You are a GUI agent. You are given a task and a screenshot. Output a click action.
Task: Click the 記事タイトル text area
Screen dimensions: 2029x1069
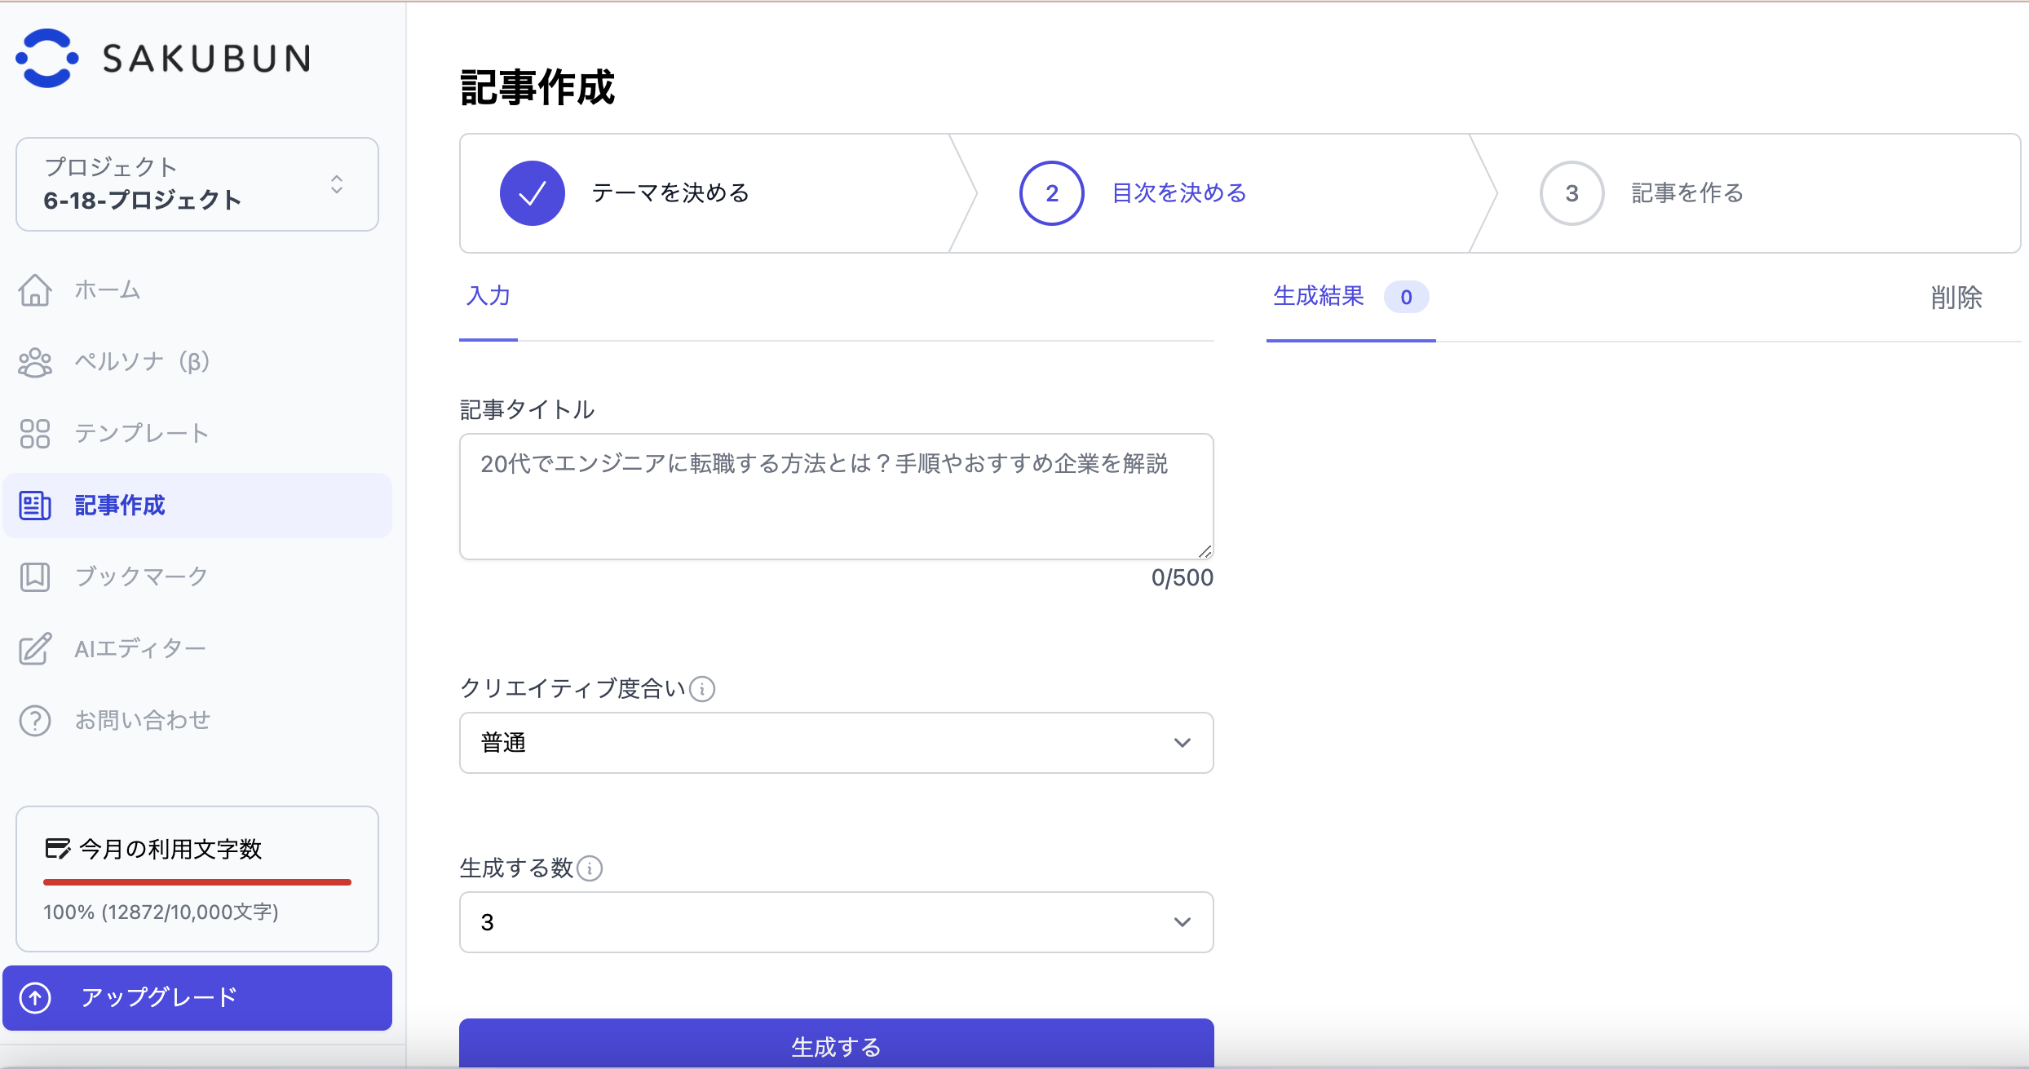pos(836,497)
